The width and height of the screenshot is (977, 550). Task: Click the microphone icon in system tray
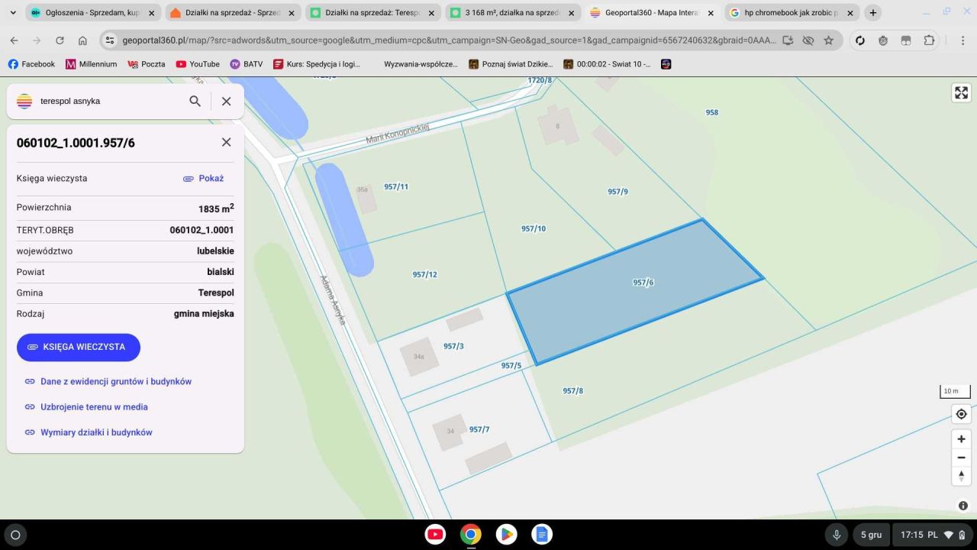[x=837, y=535]
